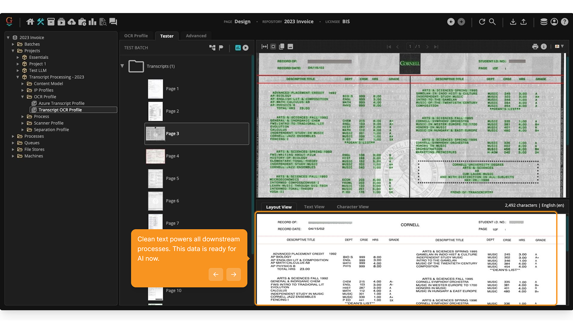Image resolution: width=573 pixels, height=327 pixels.
Task: Click the image view viewer icon
Action: click(290, 47)
